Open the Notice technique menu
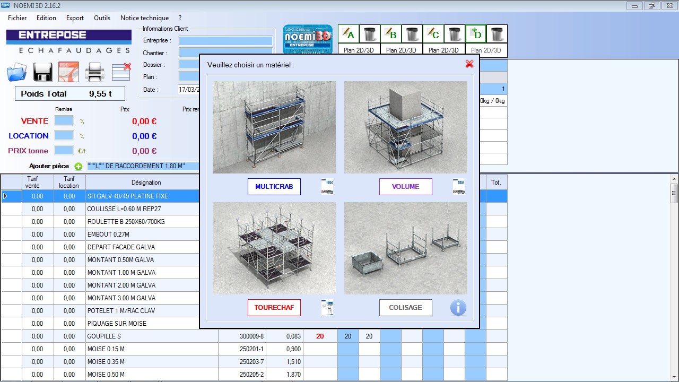 (x=145, y=18)
